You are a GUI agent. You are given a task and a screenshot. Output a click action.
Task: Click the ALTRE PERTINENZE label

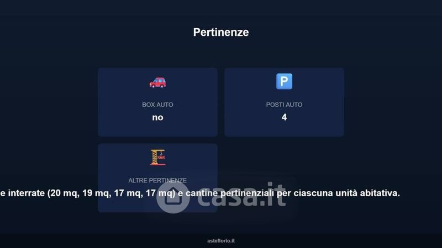tap(157, 180)
